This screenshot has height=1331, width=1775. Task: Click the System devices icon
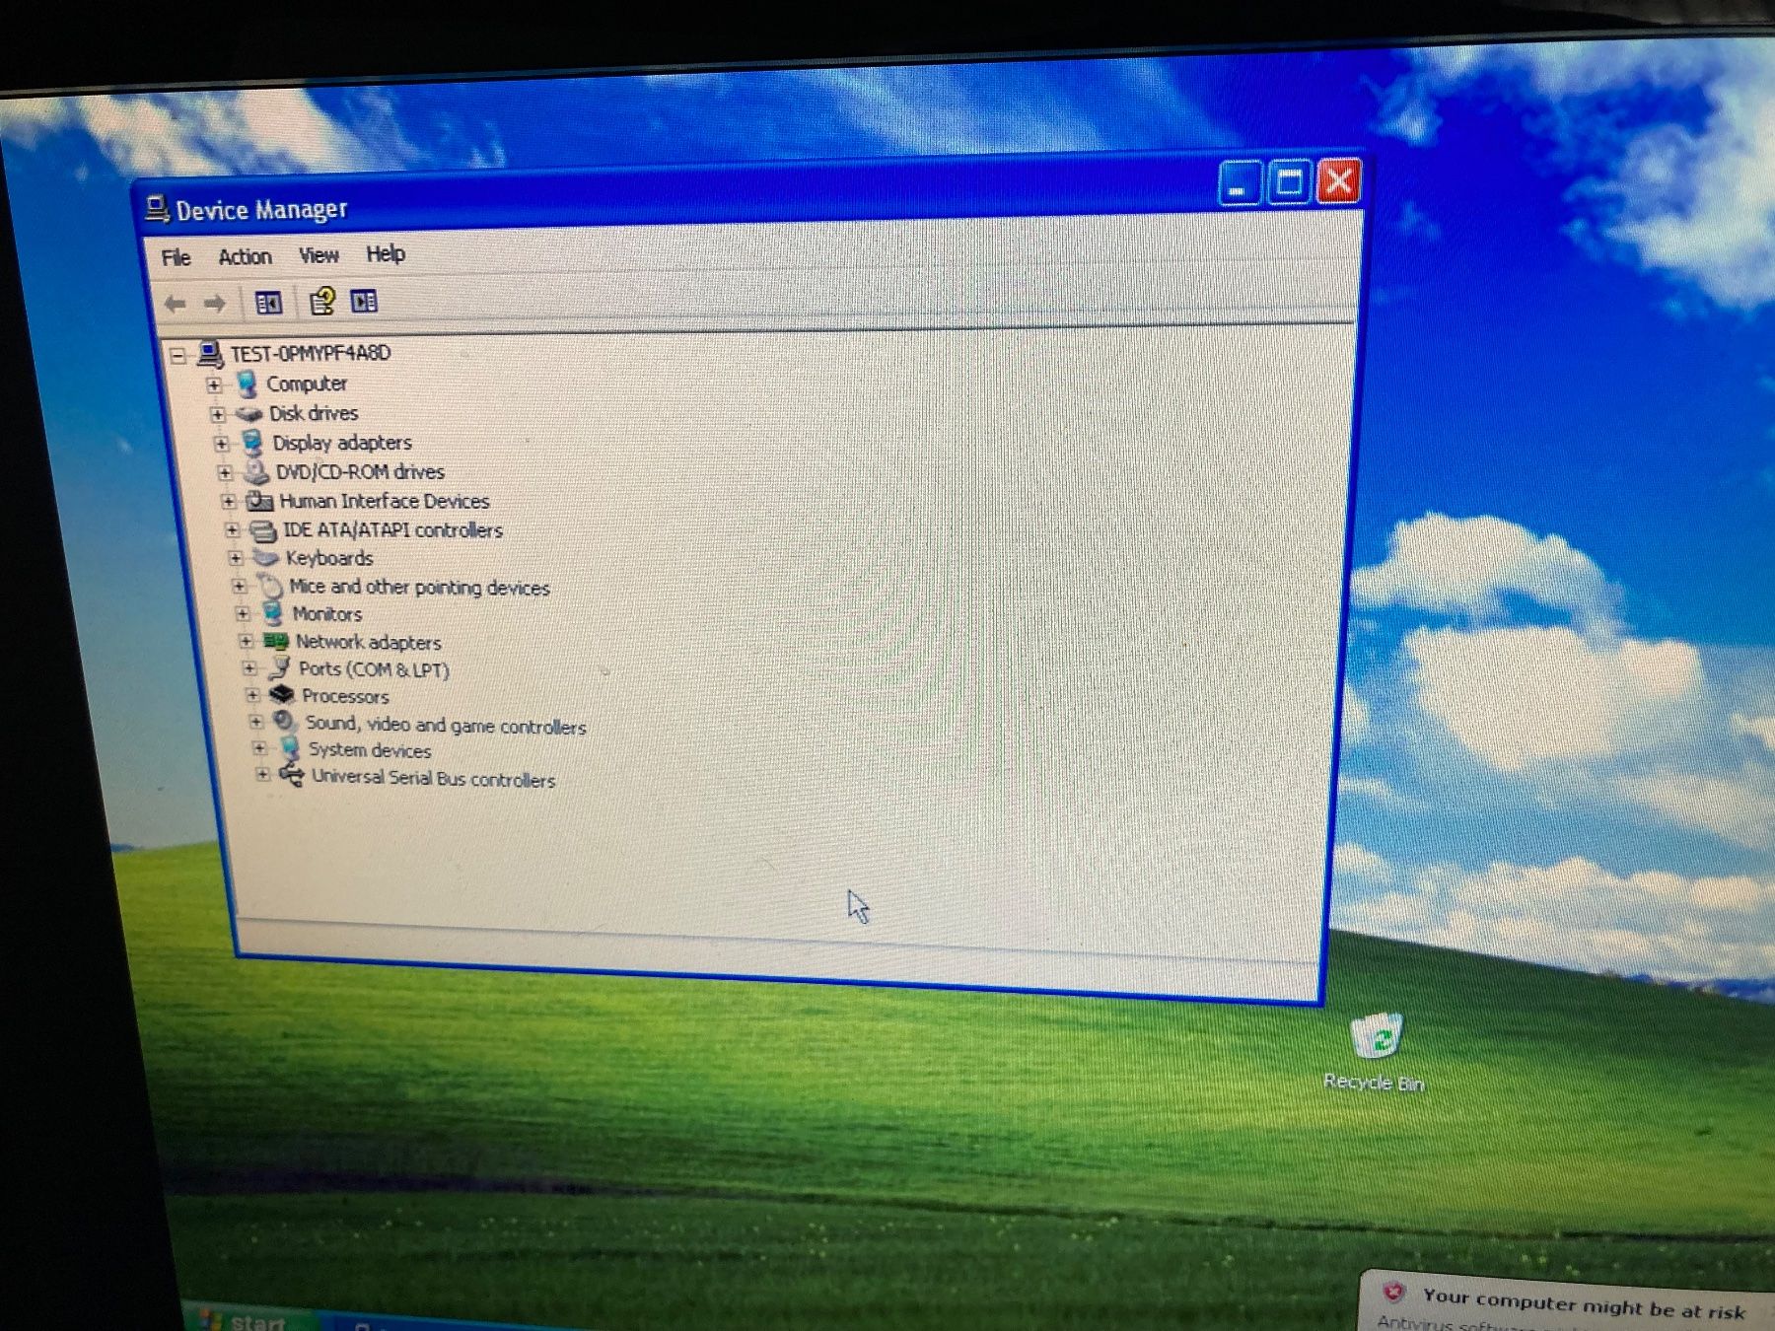coord(290,748)
